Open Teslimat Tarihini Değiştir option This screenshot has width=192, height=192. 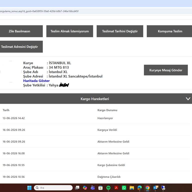(x=120, y=31)
